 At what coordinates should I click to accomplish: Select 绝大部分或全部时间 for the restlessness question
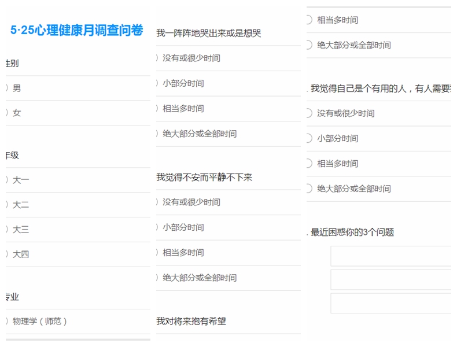(x=199, y=278)
